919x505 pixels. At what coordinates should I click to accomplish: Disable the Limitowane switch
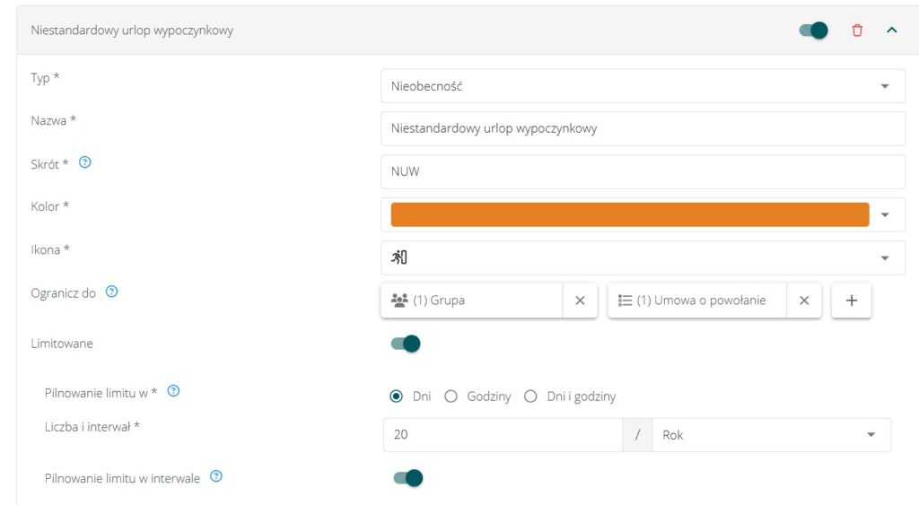(x=406, y=344)
